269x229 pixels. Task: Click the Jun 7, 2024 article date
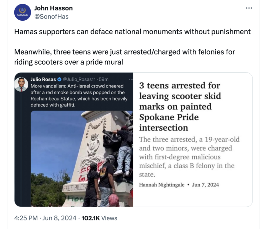[205, 185]
